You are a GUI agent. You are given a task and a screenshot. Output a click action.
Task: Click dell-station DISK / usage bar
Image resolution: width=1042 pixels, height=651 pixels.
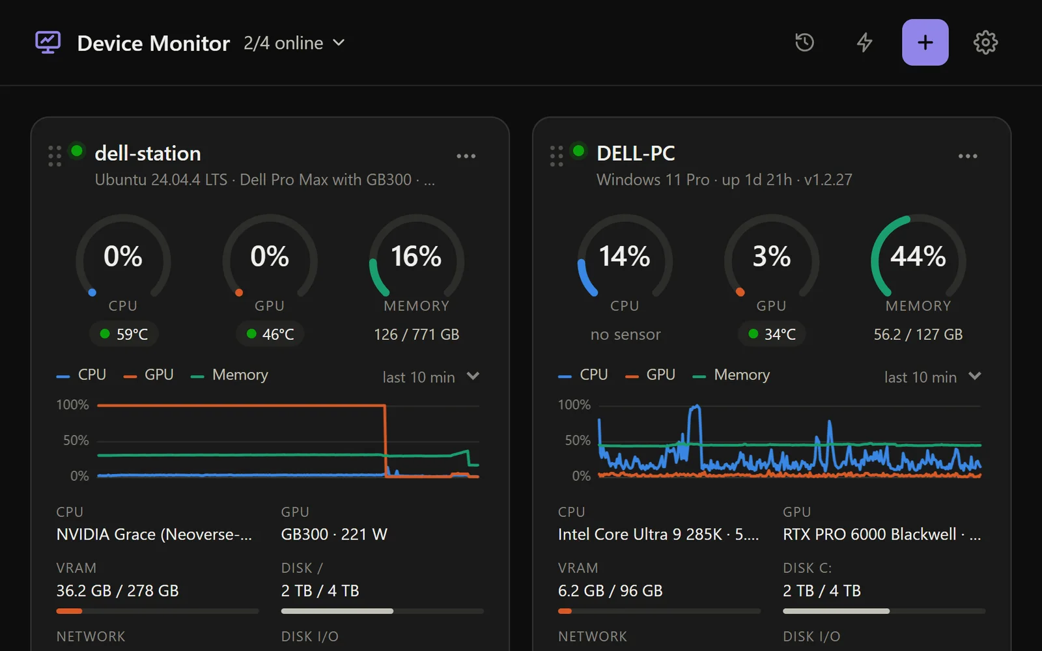pyautogui.click(x=382, y=611)
